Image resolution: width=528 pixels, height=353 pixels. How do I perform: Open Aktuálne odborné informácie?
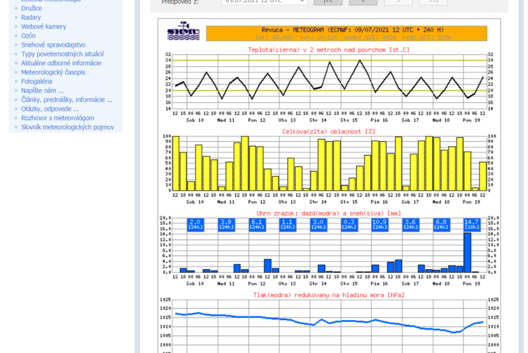coord(61,63)
